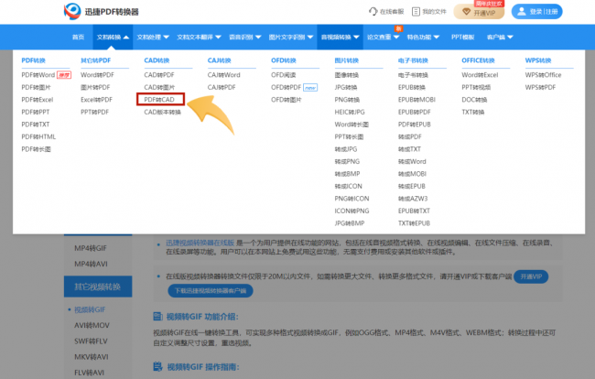Image resolution: width=595 pixels, height=379 pixels.
Task: Click the 我的文件 document icon
Action: coord(416,11)
